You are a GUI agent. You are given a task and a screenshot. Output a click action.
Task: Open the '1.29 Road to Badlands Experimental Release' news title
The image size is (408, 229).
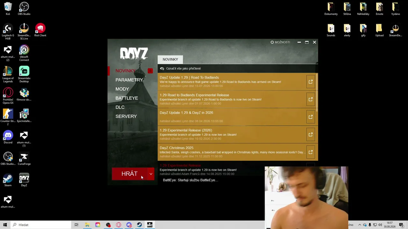pyautogui.click(x=194, y=95)
